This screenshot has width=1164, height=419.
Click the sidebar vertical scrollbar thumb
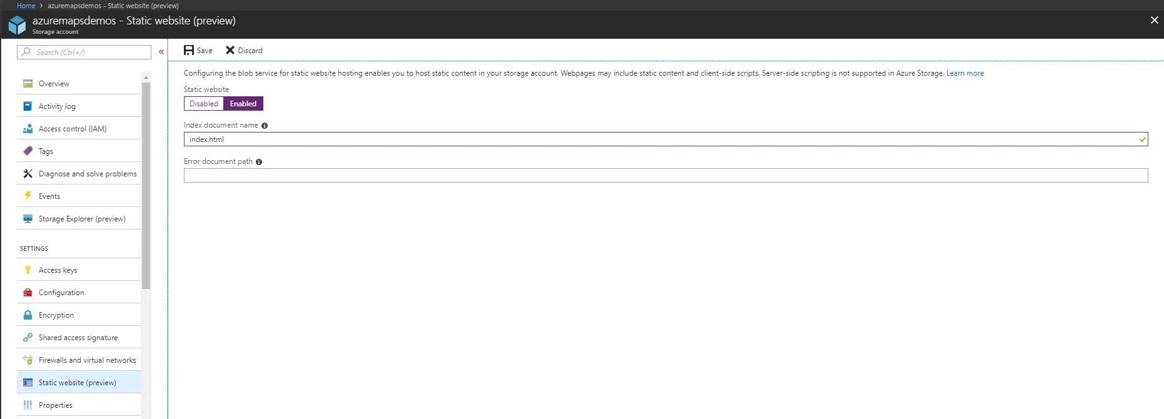click(146, 186)
